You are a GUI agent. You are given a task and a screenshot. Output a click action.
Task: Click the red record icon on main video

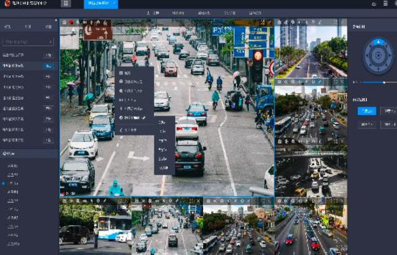[x=71, y=23]
